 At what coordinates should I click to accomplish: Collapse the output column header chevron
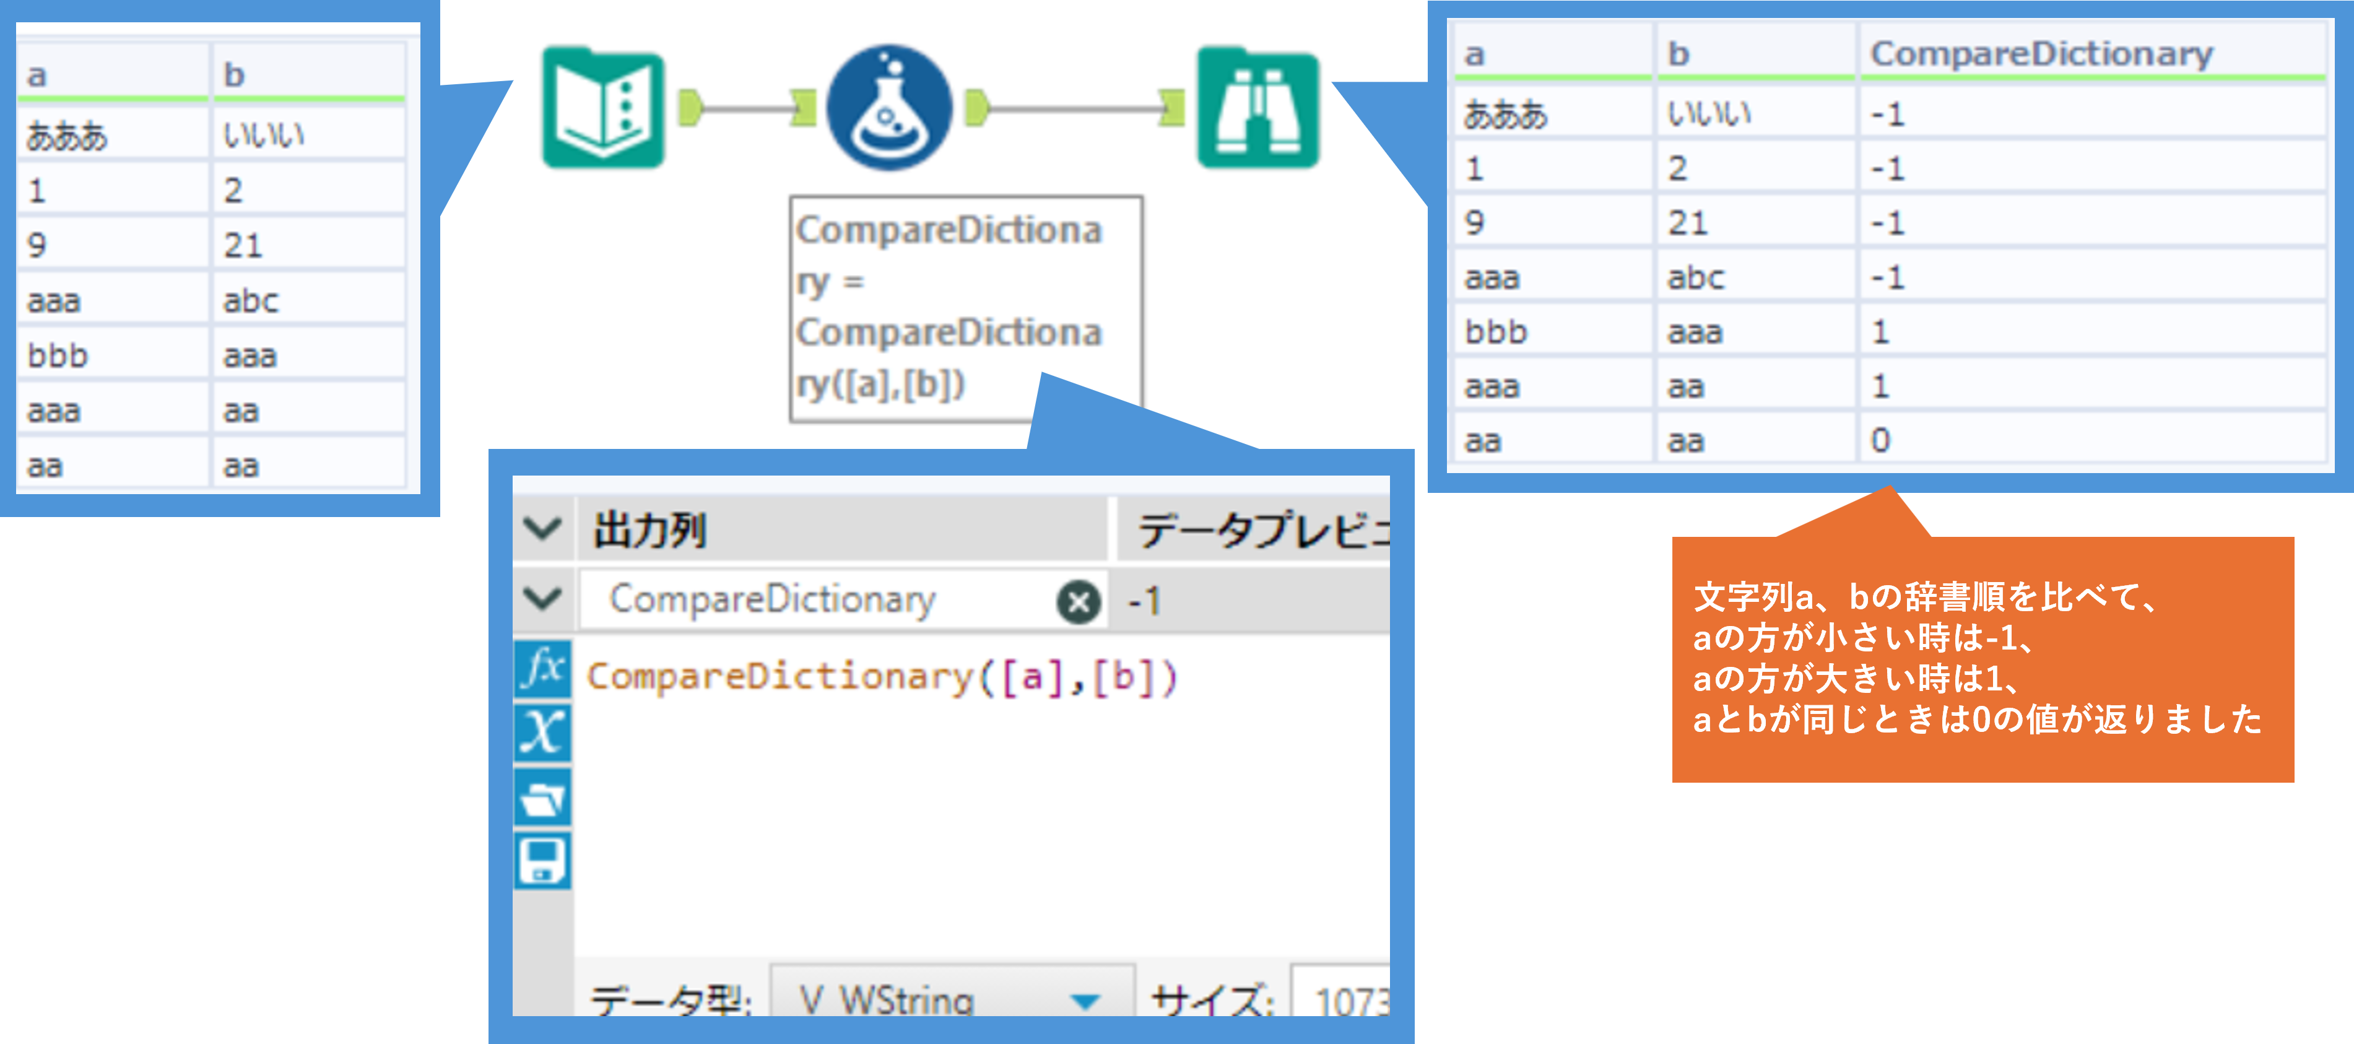[x=542, y=528]
